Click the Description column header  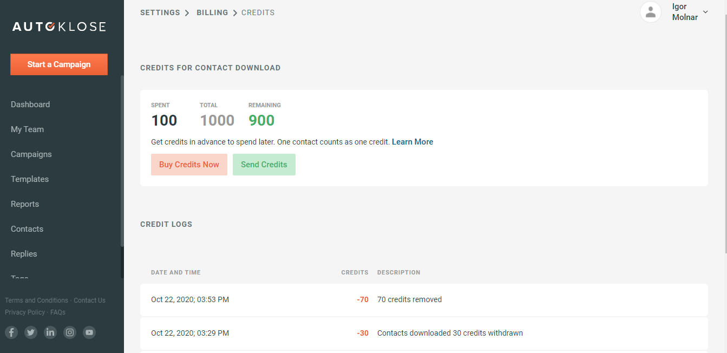tap(399, 272)
